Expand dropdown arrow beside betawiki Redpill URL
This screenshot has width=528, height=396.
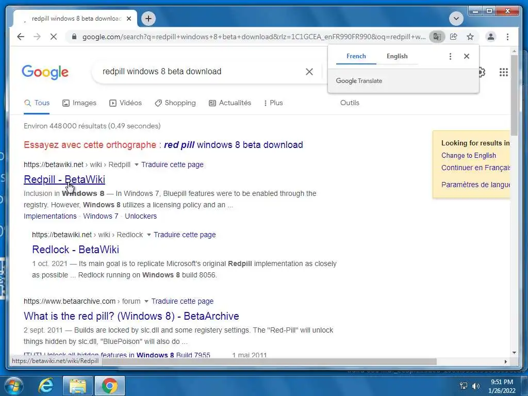[x=136, y=164]
